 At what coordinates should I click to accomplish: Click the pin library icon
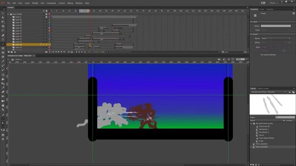click(290, 92)
